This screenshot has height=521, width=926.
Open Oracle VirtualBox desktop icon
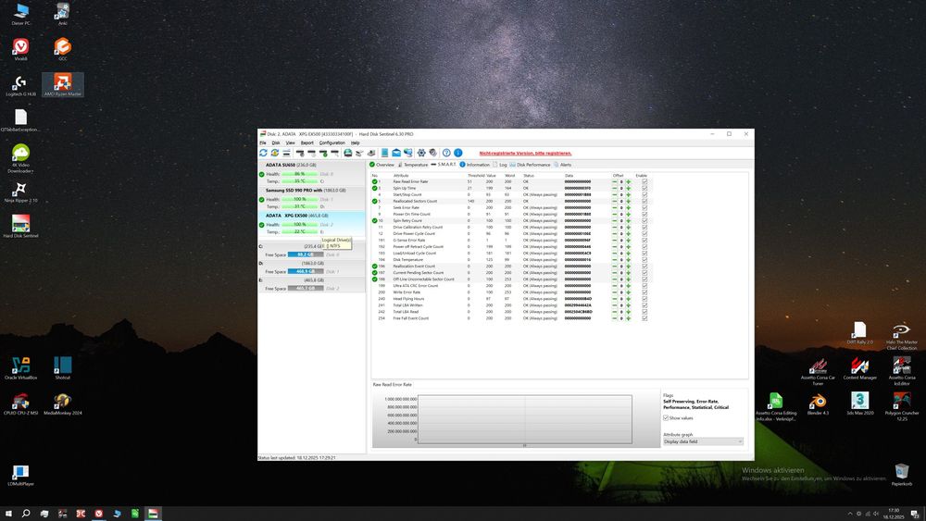click(20, 368)
